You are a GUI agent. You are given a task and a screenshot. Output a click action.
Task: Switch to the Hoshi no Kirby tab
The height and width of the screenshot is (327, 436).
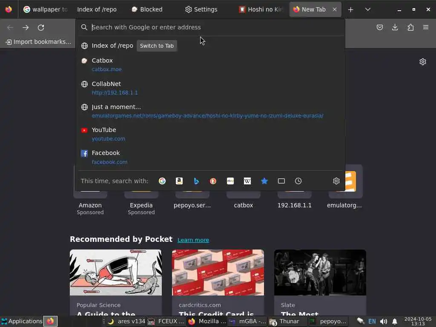coord(261,9)
